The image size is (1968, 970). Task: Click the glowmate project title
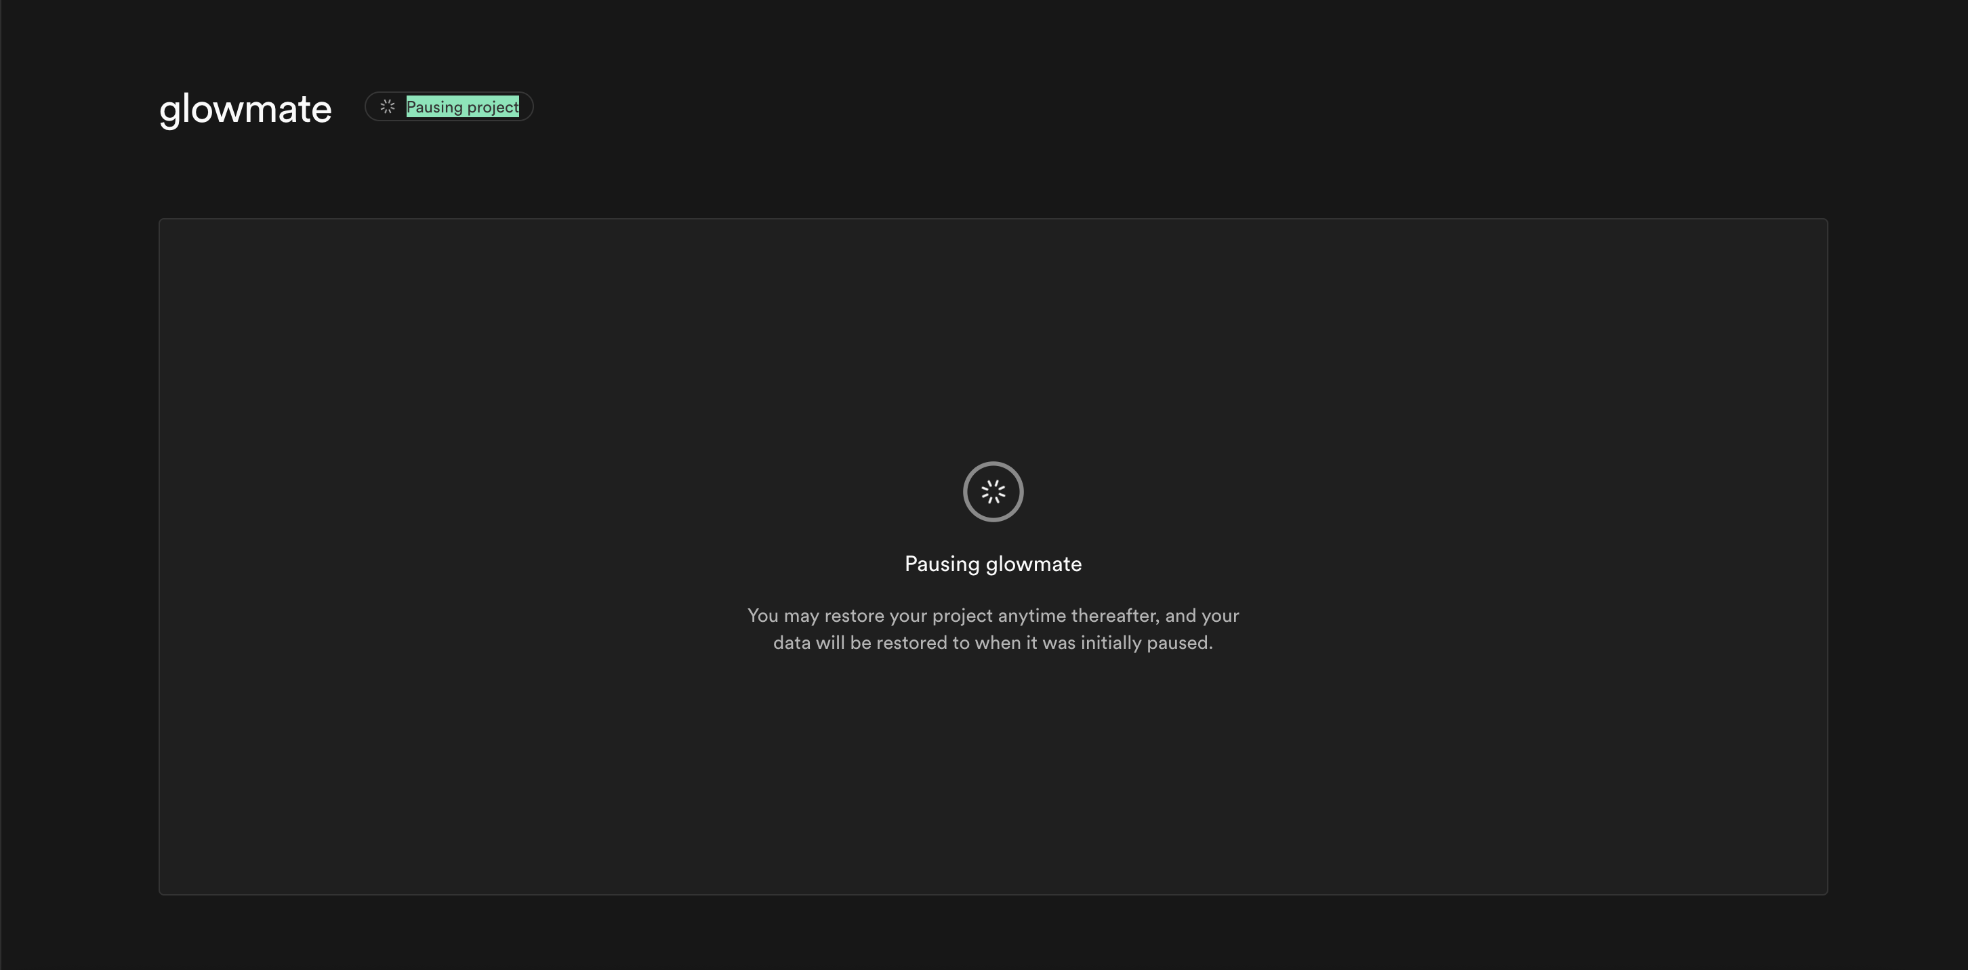(245, 108)
